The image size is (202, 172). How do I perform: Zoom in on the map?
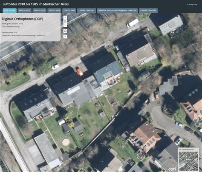tap(65, 17)
